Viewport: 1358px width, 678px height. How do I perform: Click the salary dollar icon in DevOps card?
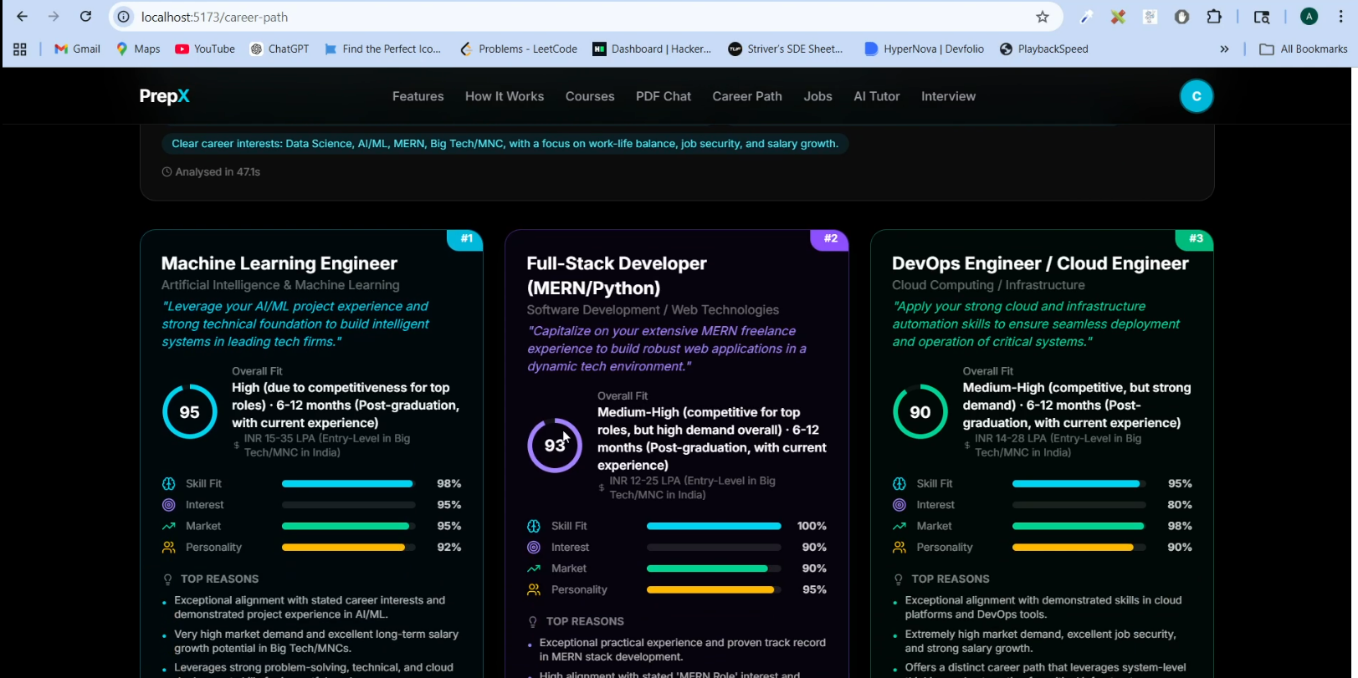click(967, 446)
